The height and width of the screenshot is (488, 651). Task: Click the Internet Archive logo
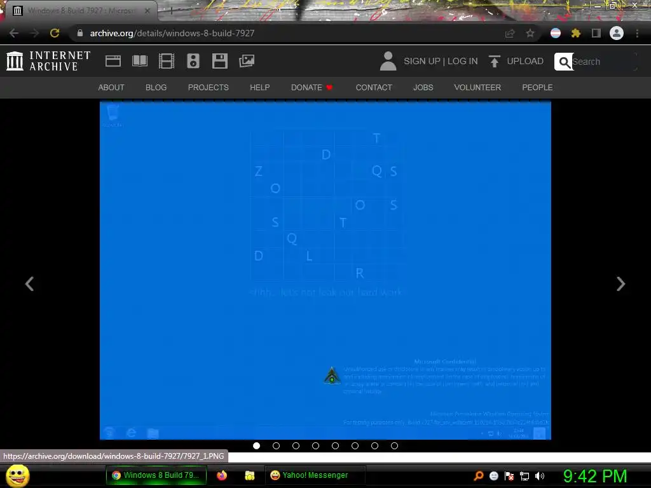[48, 61]
